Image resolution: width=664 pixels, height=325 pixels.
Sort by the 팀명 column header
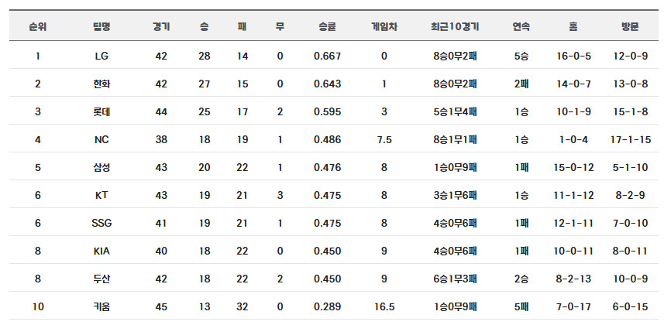(101, 26)
